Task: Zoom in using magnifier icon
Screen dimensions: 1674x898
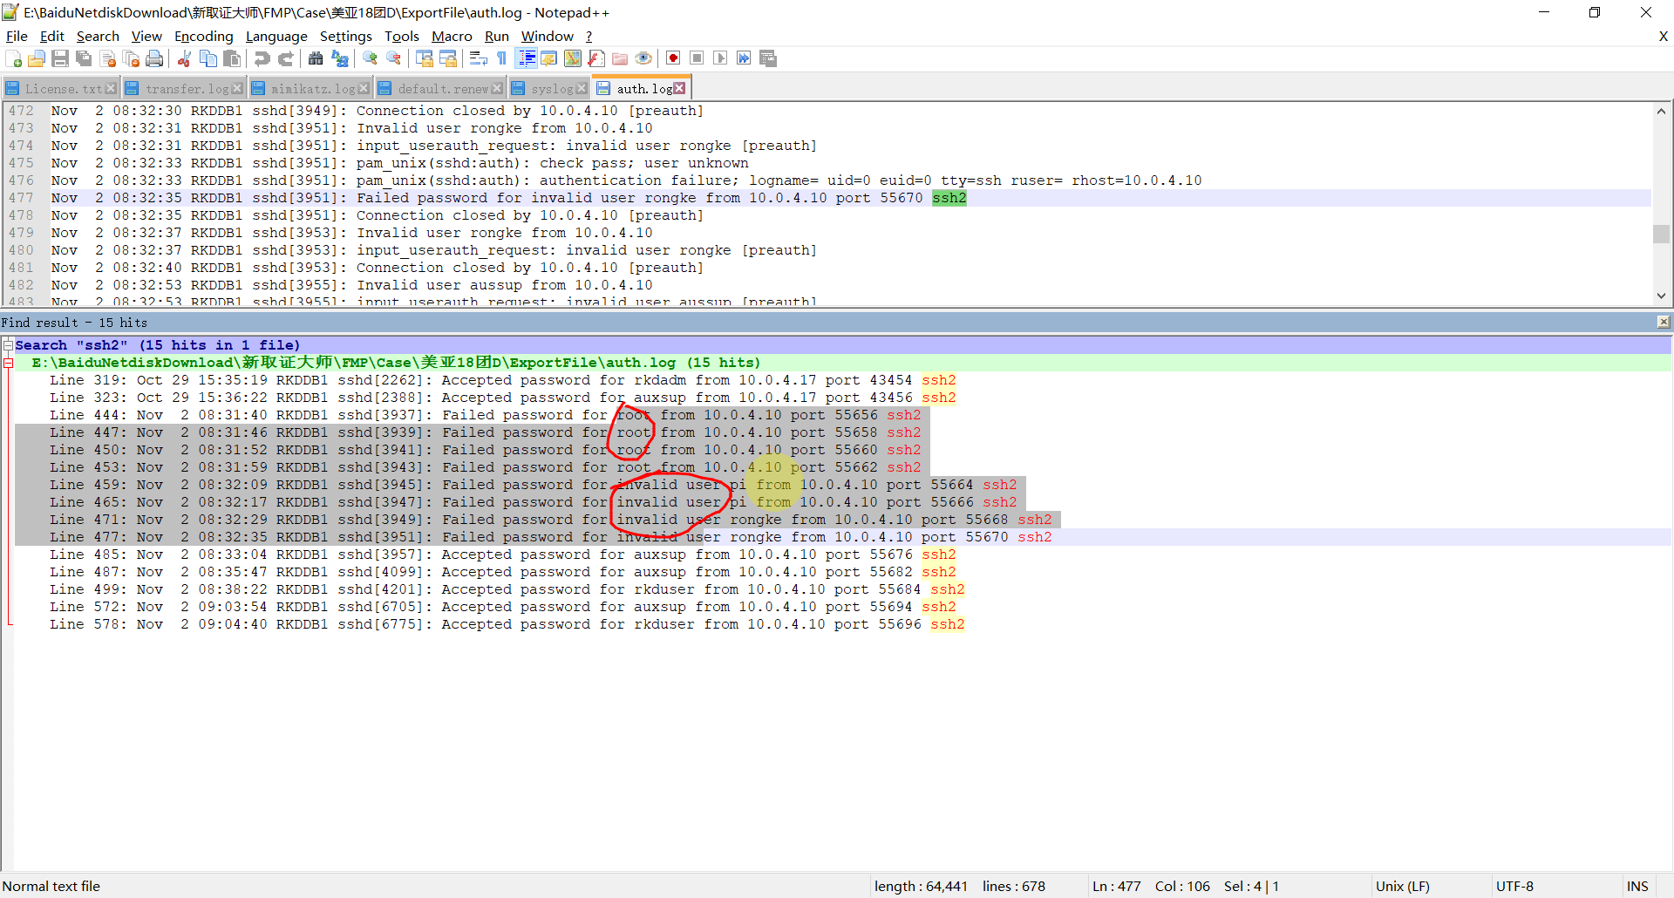Action: [370, 58]
